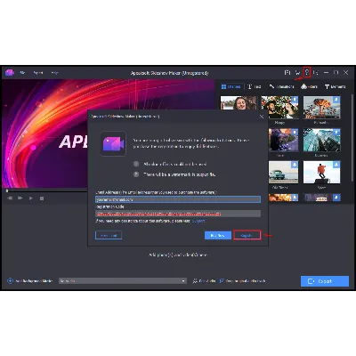356x356 pixels.
Task: Download the Sport theme
Action: tap(336, 165)
